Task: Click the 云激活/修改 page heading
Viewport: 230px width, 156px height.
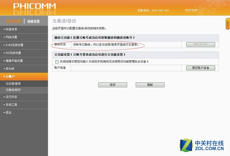Action: click(64, 21)
